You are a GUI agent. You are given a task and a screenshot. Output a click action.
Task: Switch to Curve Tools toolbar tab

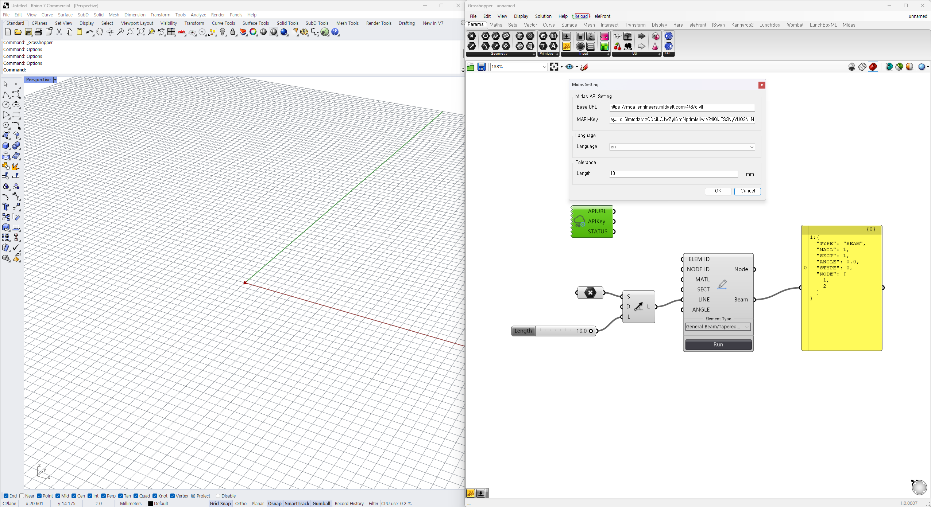(x=223, y=23)
